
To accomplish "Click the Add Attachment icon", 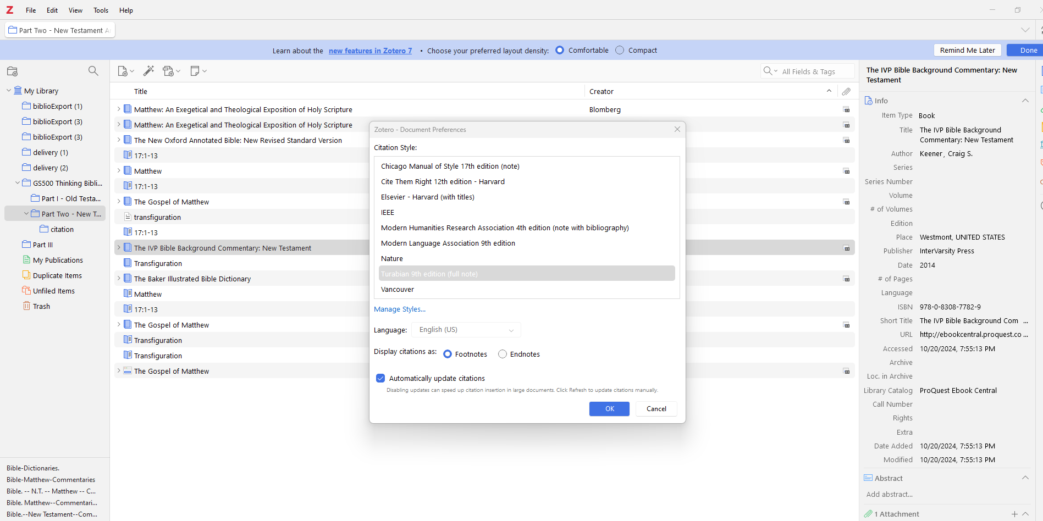I will point(169,71).
